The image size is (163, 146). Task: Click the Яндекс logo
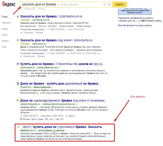[9, 4]
